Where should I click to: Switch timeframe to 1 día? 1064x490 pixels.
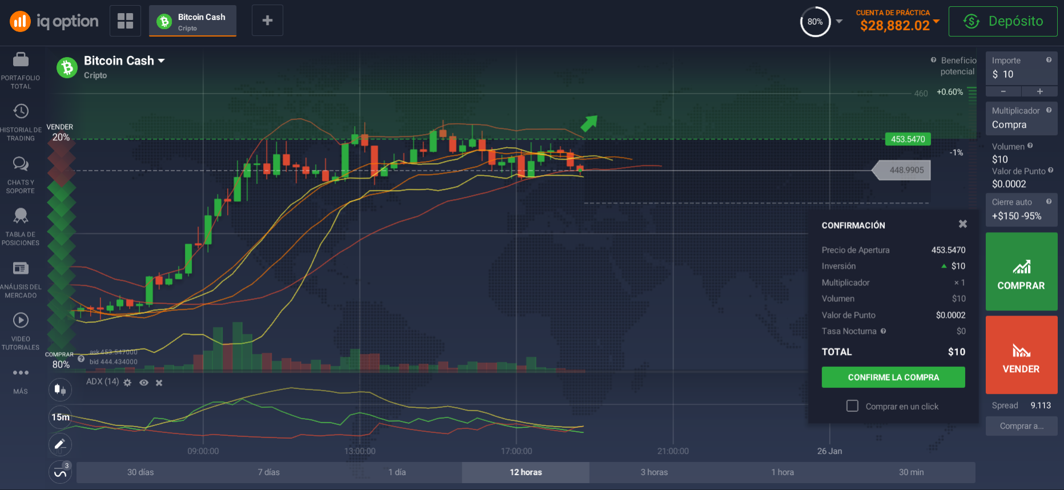397,472
